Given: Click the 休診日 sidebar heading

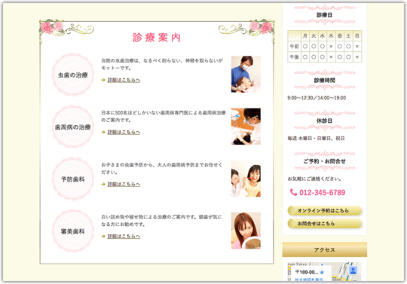Looking at the screenshot, I should pyautogui.click(x=324, y=121).
